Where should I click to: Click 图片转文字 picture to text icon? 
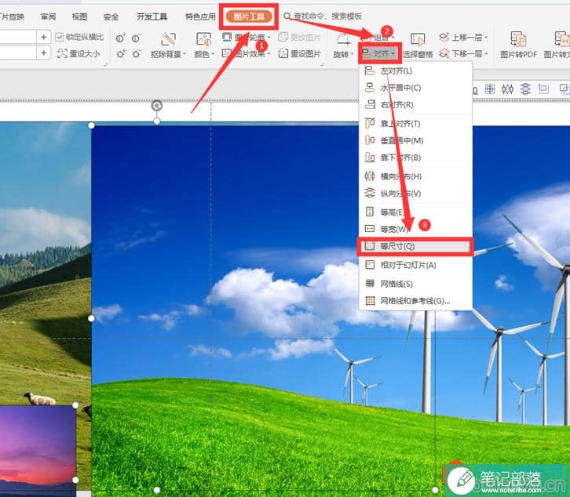(561, 39)
